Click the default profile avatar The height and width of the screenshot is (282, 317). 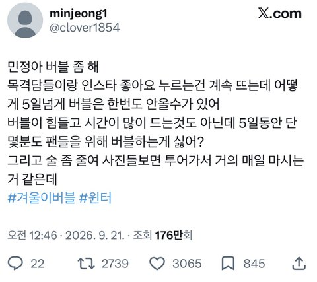click(25, 20)
